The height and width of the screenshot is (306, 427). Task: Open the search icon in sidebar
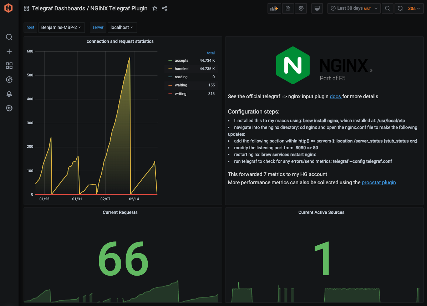pyautogui.click(x=9, y=37)
